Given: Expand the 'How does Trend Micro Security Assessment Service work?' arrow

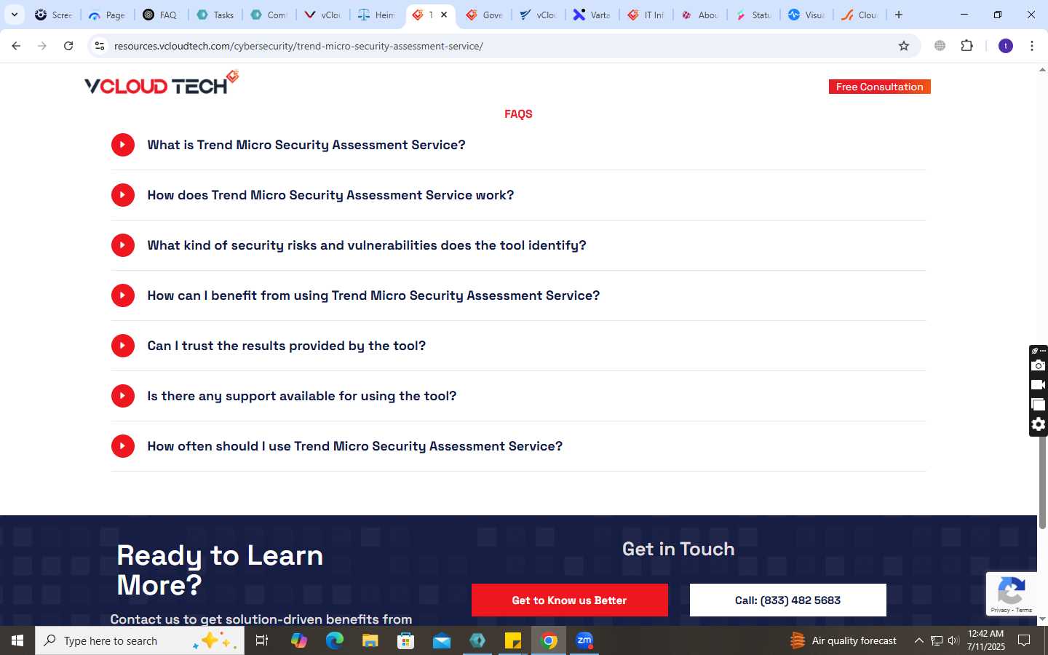Looking at the screenshot, I should pos(122,195).
